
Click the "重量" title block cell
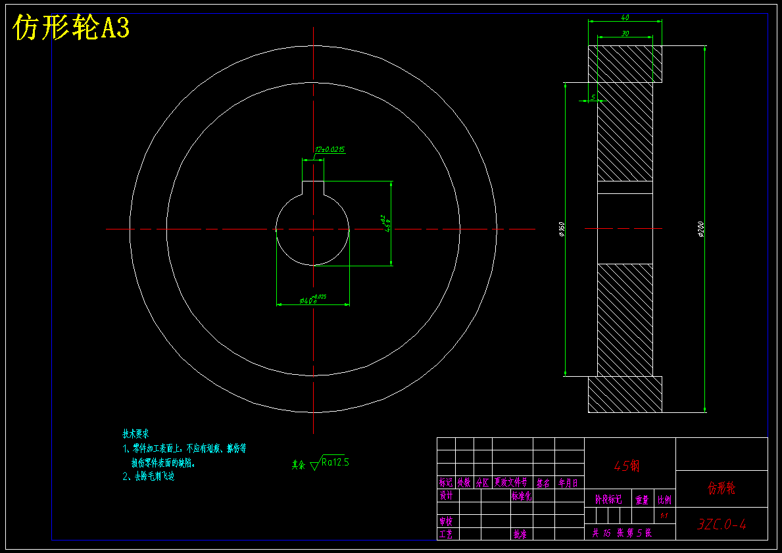(x=643, y=499)
